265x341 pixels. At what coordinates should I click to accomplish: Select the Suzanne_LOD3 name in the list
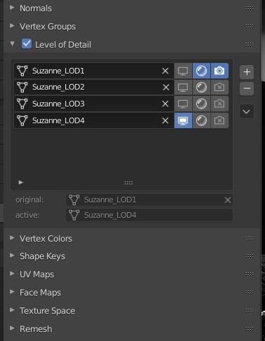tap(58, 104)
